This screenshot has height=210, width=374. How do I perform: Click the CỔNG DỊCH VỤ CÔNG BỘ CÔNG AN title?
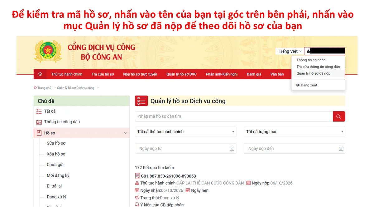point(101,52)
